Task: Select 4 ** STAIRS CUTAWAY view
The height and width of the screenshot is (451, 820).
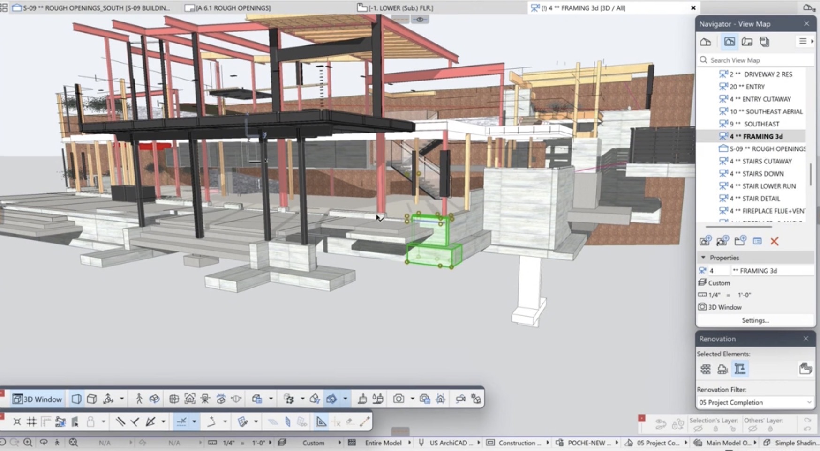Action: point(760,161)
